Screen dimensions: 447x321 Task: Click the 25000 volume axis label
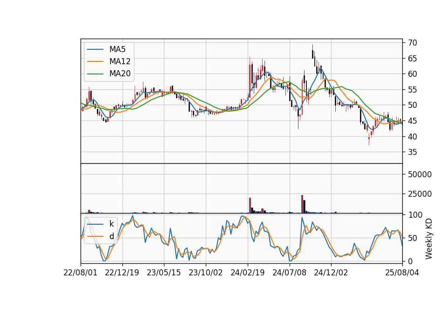(x=420, y=194)
